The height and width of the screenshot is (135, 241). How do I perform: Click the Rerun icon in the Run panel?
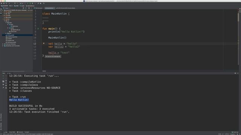(x=3, y=76)
